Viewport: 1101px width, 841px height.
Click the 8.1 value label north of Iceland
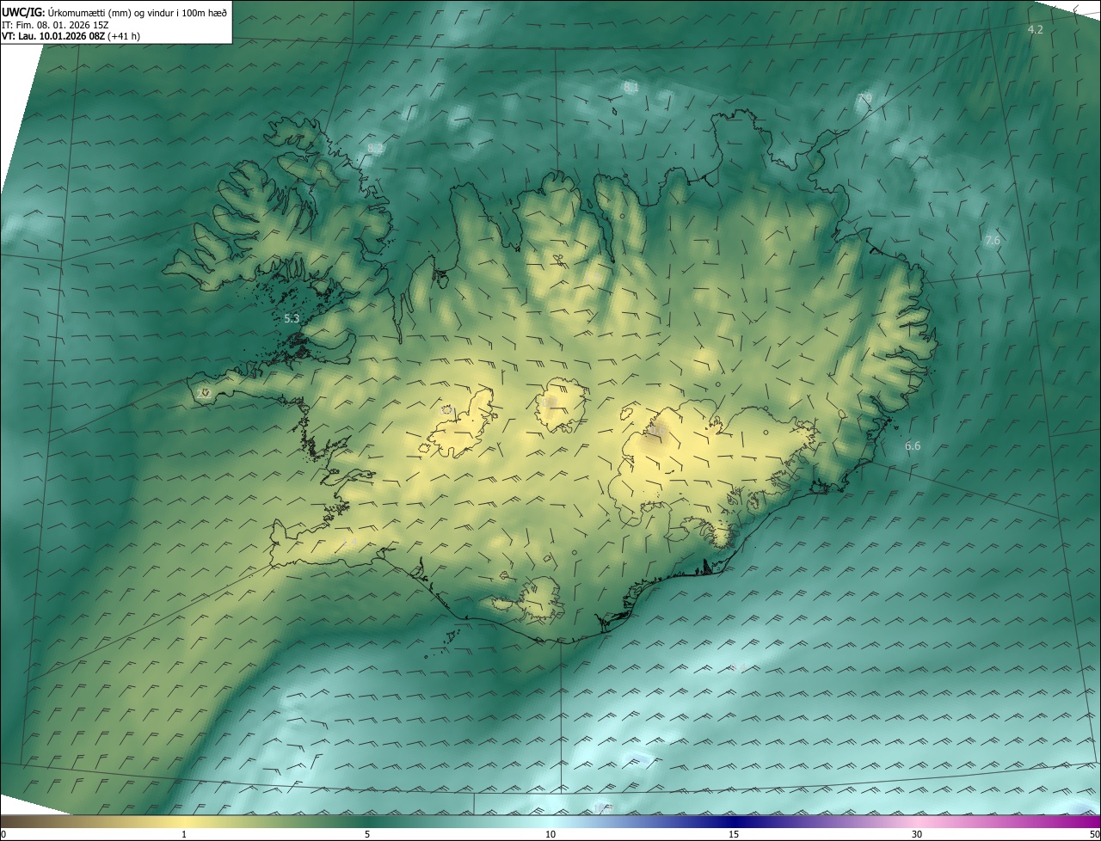point(631,88)
